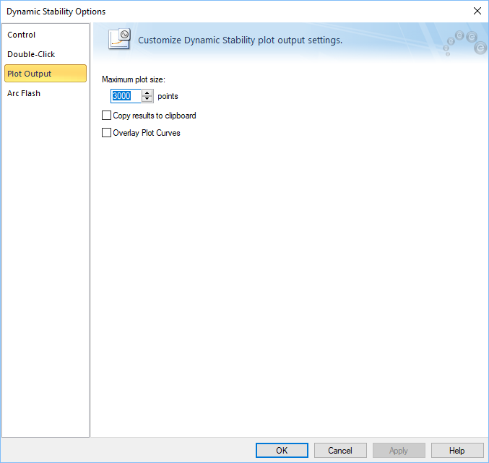Cancel the dialog changes
Image resolution: width=489 pixels, height=463 pixels.
click(340, 451)
